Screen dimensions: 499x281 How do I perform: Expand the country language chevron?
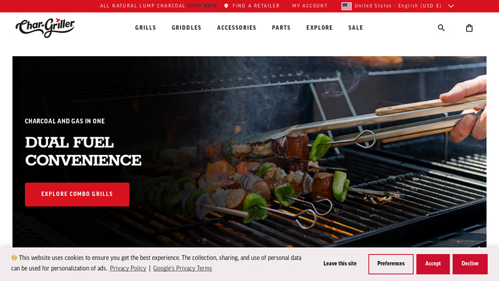[451, 6]
